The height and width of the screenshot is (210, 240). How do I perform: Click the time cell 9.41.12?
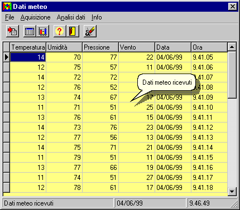(209, 128)
